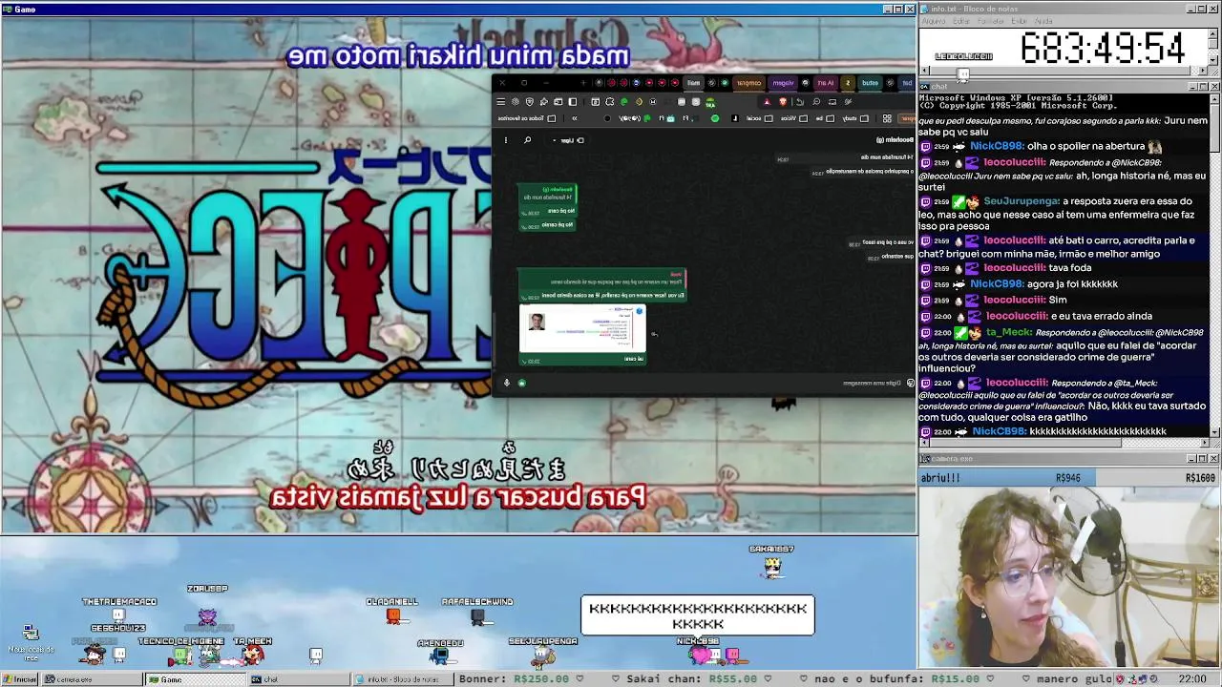
Task: Open the 'Ligar' call dropdown in WhatsApp
Action: point(570,140)
